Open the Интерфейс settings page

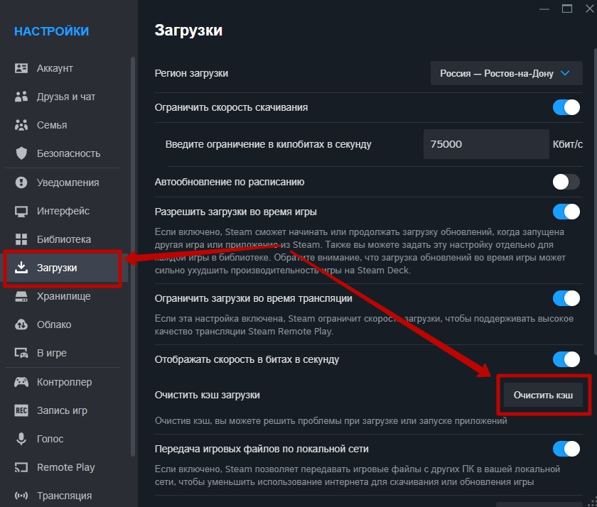point(63,211)
